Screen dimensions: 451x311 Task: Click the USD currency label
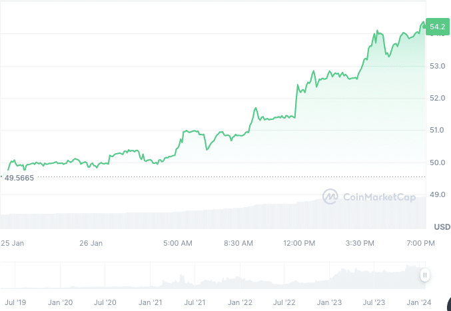click(442, 227)
